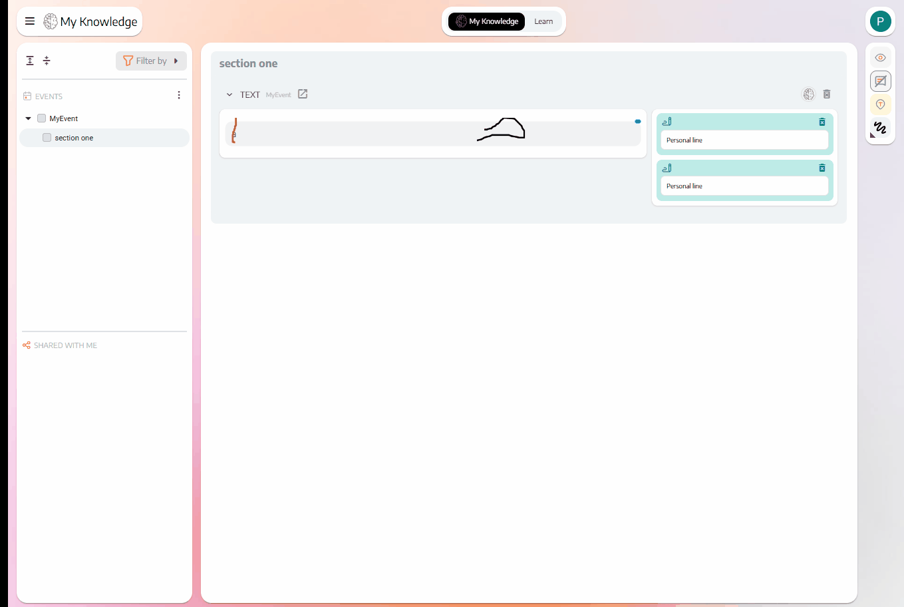Open the user profile avatar P
Image resolution: width=904 pixels, height=607 pixels.
click(880, 21)
